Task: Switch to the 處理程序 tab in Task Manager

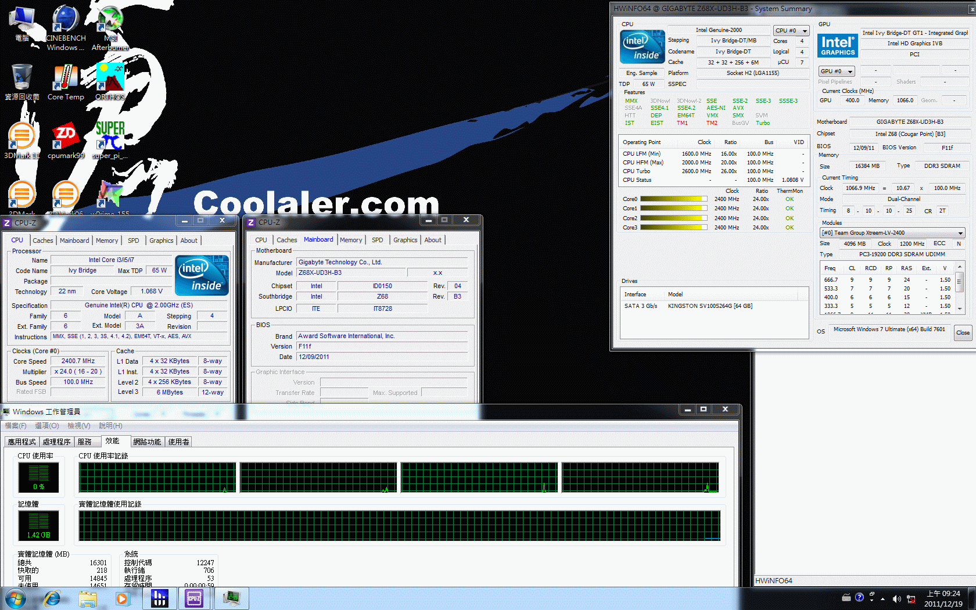Action: pyautogui.click(x=57, y=442)
